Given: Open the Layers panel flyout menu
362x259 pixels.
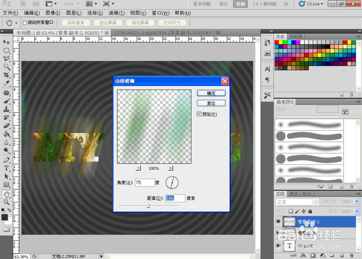Looking at the screenshot, I should [x=358, y=194].
